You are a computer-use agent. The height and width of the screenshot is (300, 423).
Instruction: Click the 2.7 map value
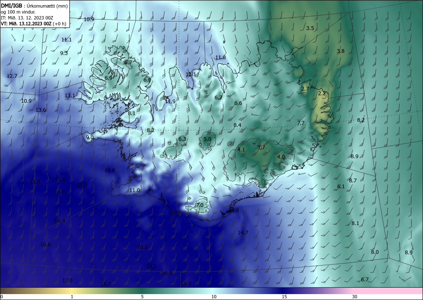point(305,89)
